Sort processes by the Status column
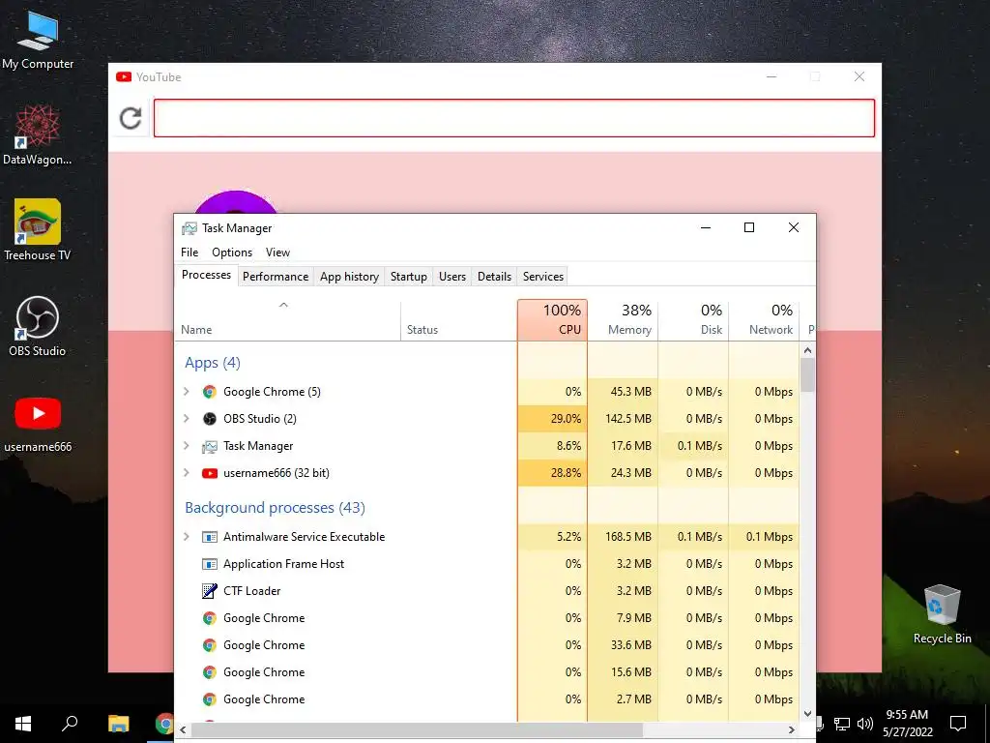This screenshot has height=743, width=990. pos(458,320)
